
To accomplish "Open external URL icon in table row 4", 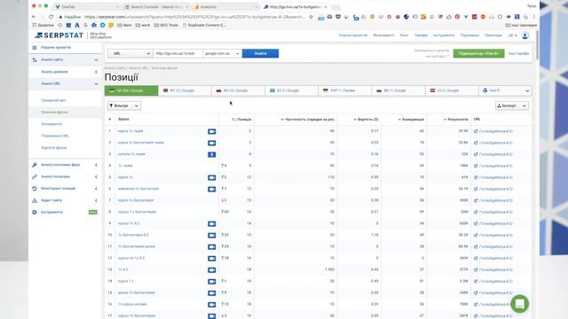I will [476, 166].
